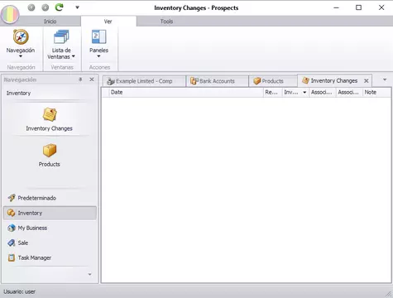Click Usuario: user status bar text

click(x=19, y=291)
